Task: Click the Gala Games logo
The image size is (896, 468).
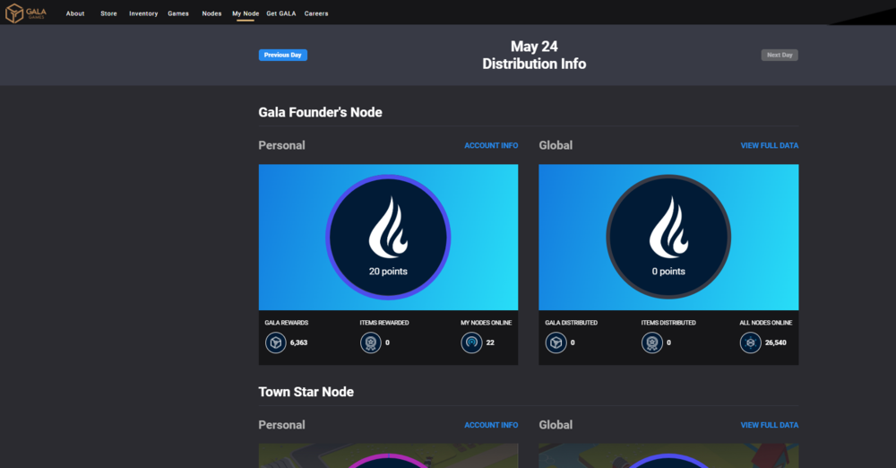Action: point(26,13)
